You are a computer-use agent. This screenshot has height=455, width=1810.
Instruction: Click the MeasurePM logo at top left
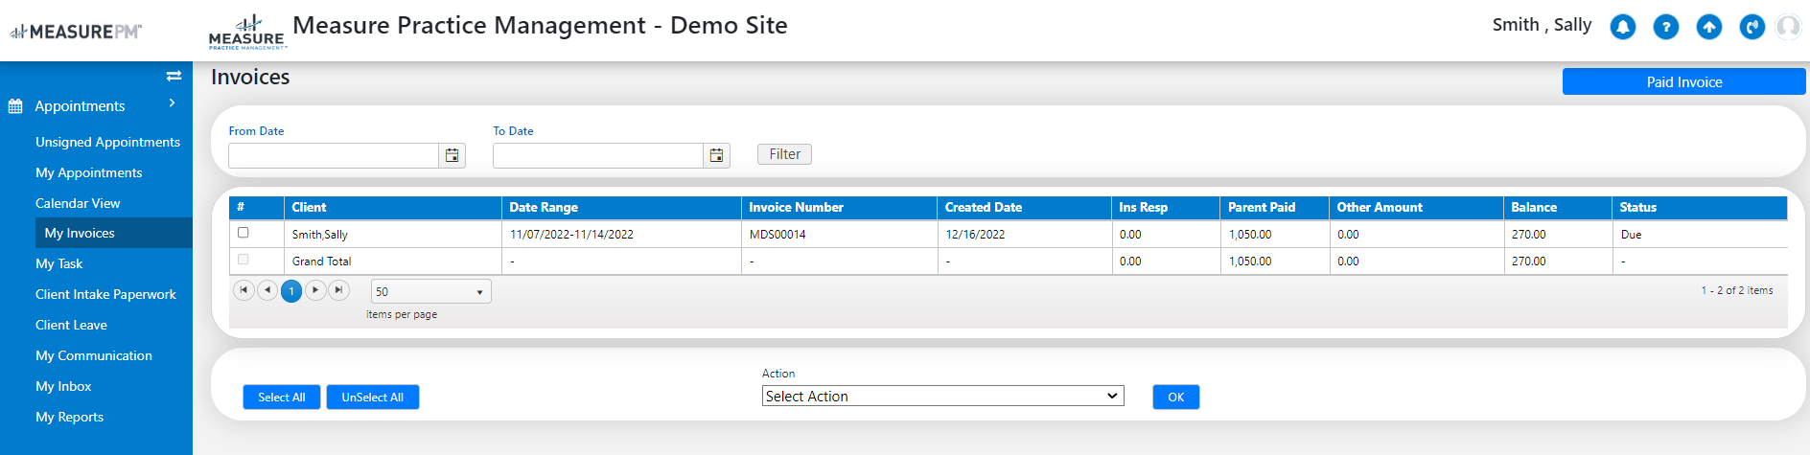pos(76,32)
